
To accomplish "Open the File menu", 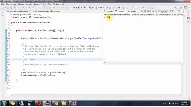I will (x=3, y=4).
